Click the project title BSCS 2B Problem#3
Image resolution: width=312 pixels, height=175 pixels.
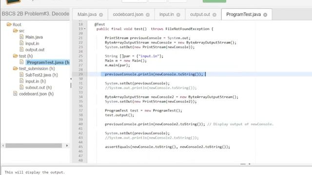tap(36, 14)
